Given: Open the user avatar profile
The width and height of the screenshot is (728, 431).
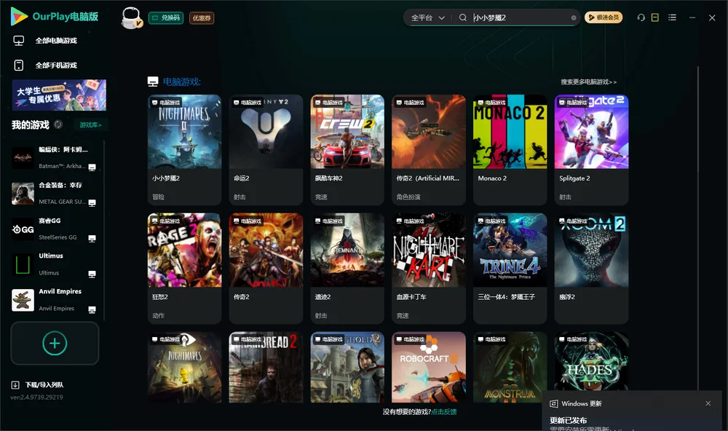Looking at the screenshot, I should coord(131,17).
